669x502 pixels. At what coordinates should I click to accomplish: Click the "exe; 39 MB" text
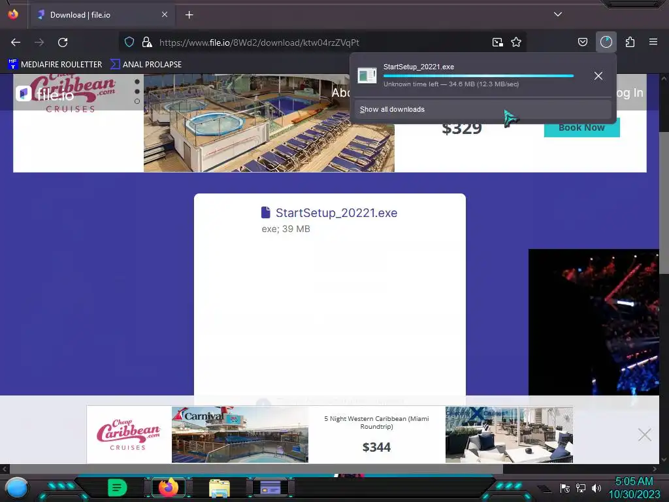point(286,229)
